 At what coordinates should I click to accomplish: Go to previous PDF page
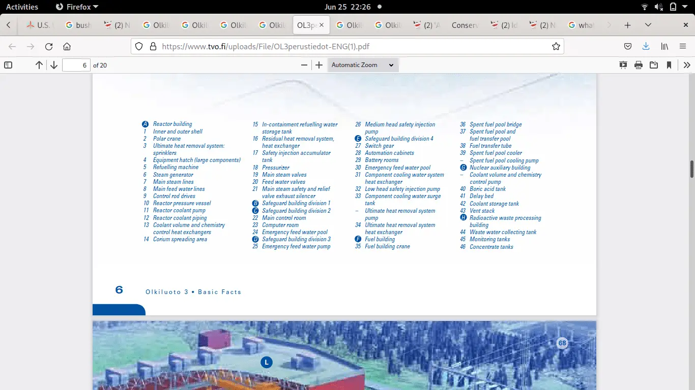[x=39, y=65]
